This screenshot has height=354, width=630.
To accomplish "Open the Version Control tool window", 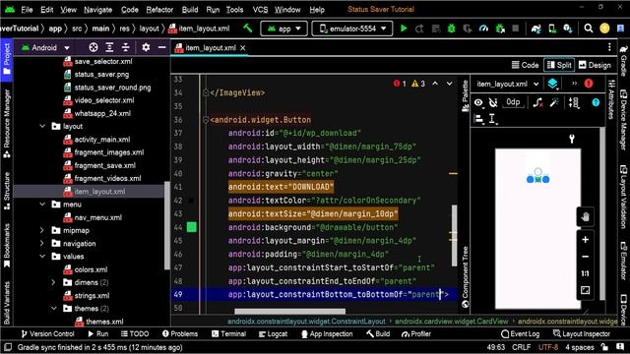I will point(47,333).
